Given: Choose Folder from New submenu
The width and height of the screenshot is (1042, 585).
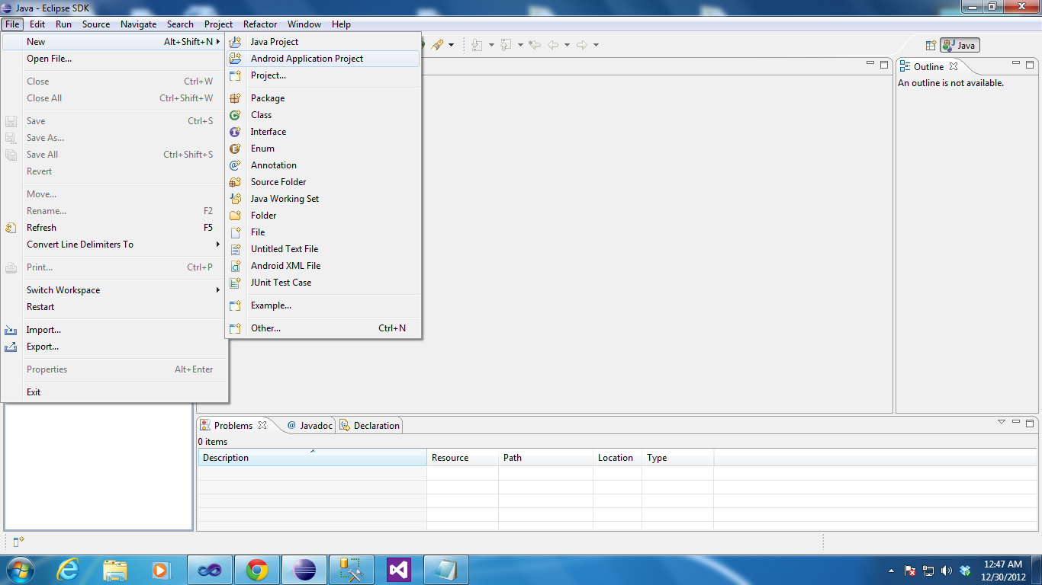Looking at the screenshot, I should tap(323, 216).
